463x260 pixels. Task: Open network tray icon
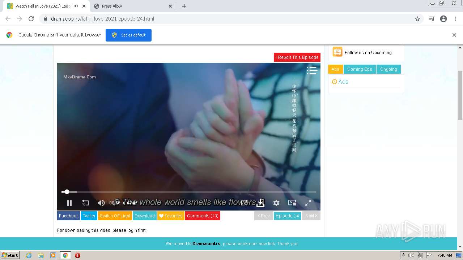[420, 255]
